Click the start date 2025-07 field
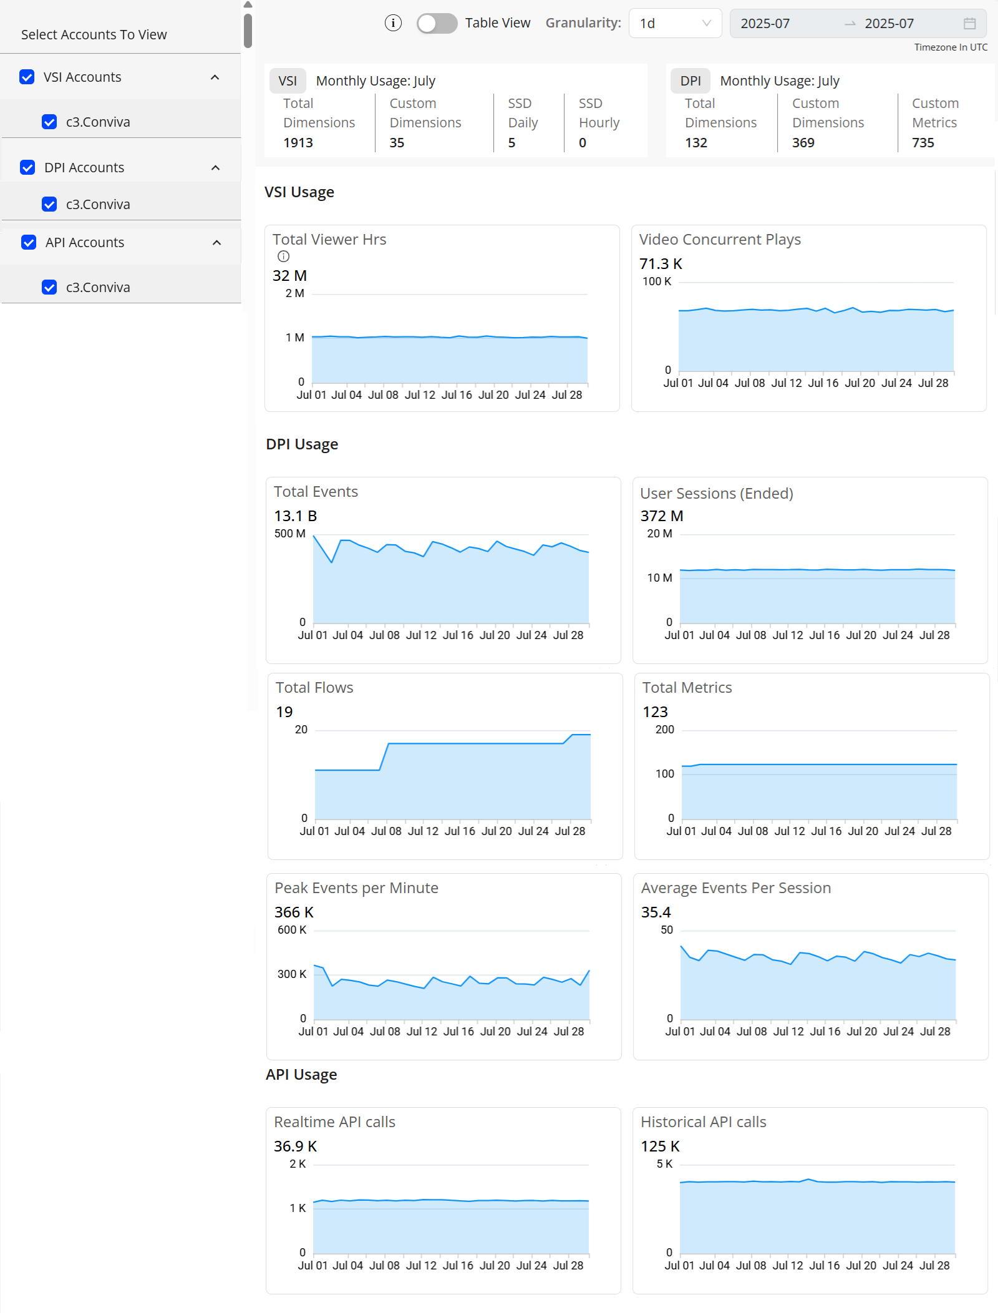The image size is (998, 1315). (765, 24)
